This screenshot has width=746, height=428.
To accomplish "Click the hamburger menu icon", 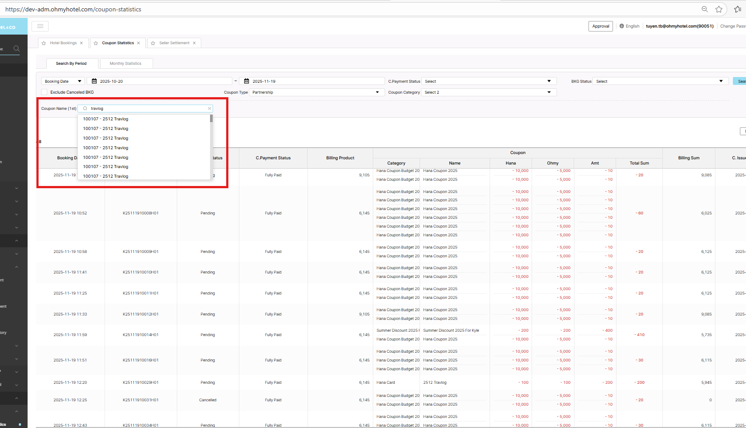I will pos(40,26).
